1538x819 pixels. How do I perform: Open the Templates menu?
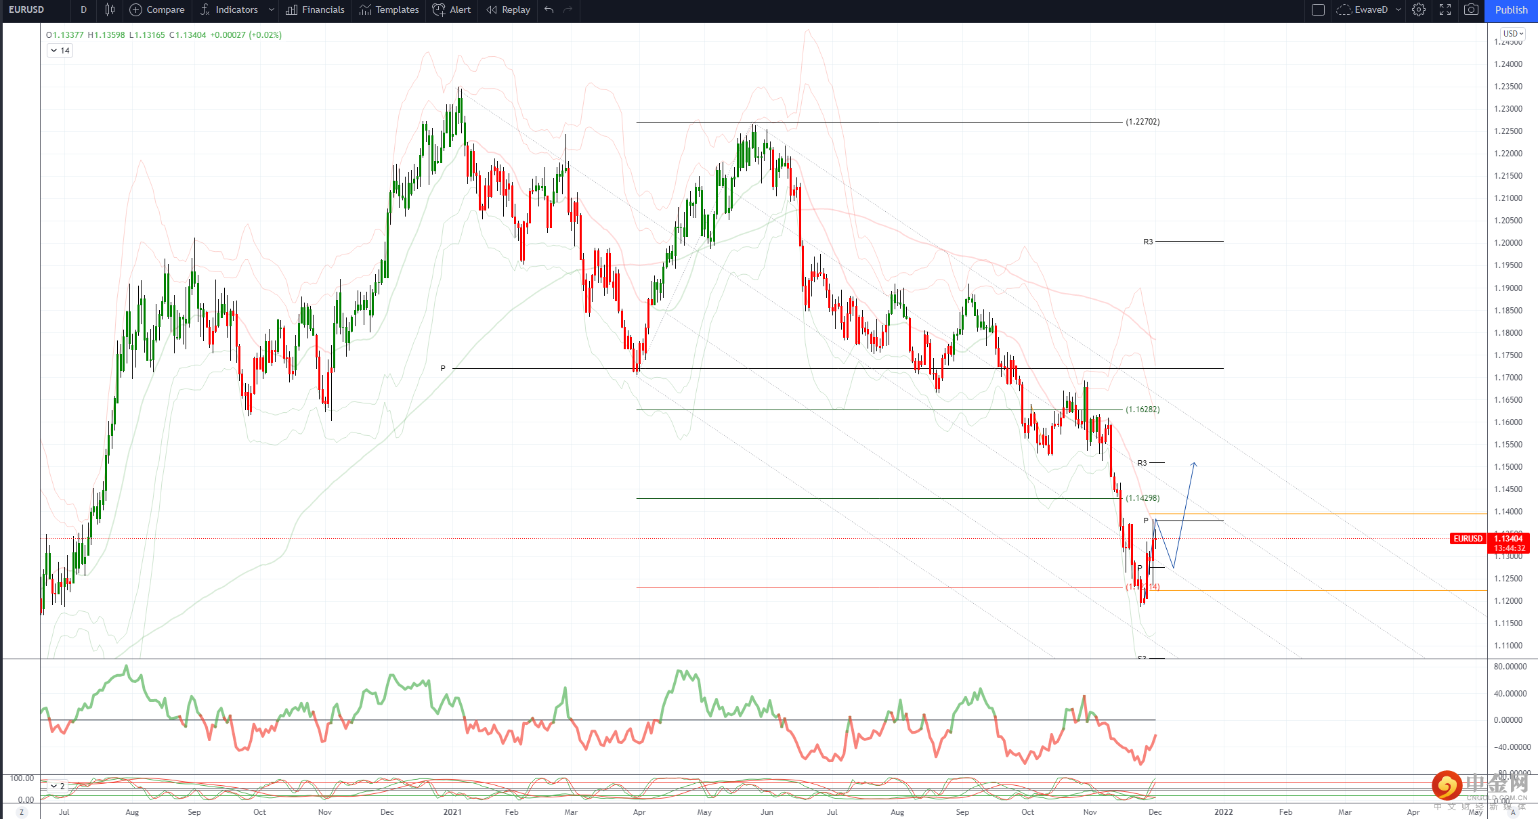coord(389,9)
